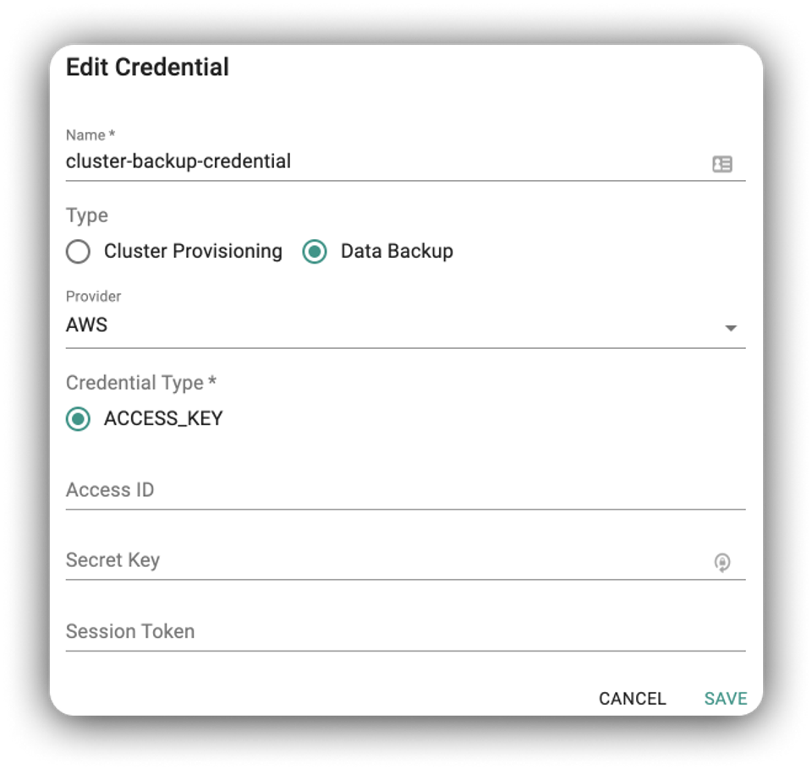This screenshot has height=769, width=812.
Task: Click the Data Backup label text
Action: coord(397,251)
